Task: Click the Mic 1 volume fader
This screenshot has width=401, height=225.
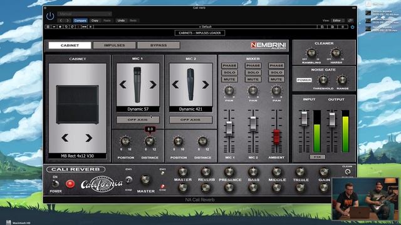Action: click(229, 128)
